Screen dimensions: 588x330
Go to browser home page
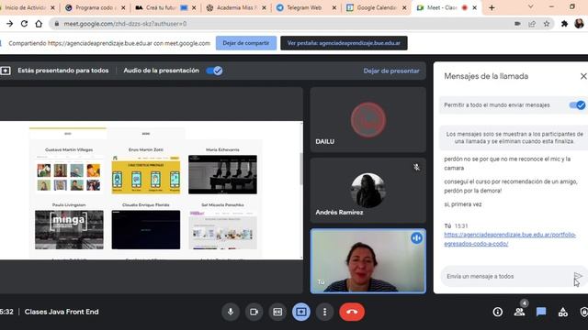pyautogui.click(x=39, y=24)
